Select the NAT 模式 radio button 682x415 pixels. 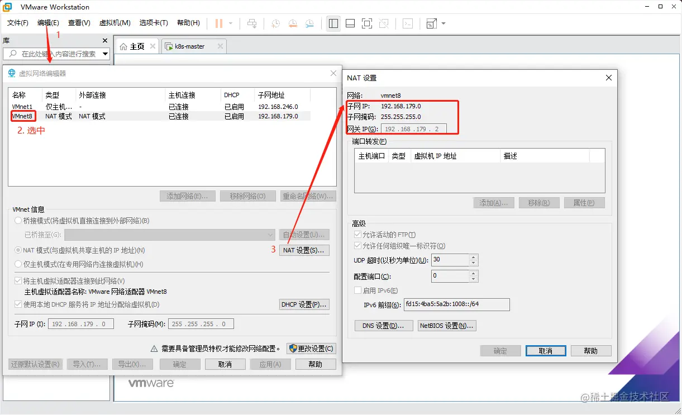[x=18, y=250]
